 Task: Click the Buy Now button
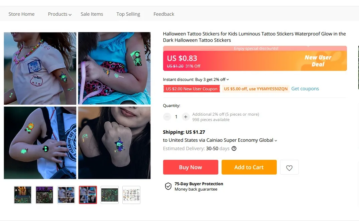pyautogui.click(x=191, y=167)
